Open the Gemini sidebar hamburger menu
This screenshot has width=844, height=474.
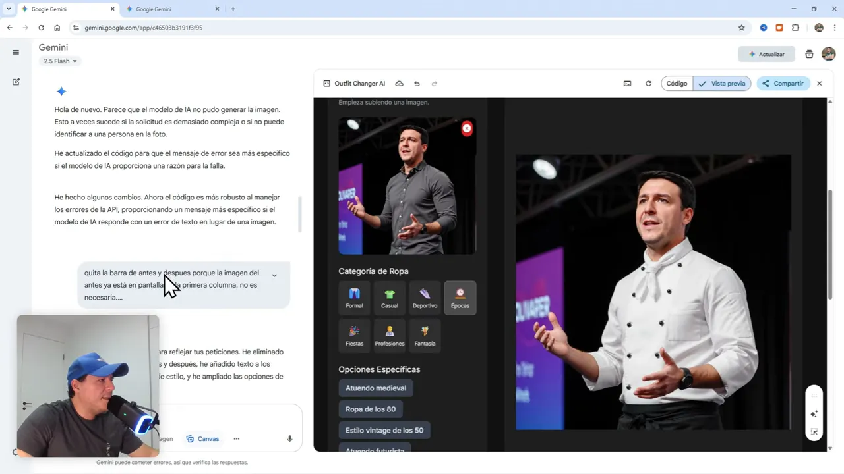pos(16,52)
